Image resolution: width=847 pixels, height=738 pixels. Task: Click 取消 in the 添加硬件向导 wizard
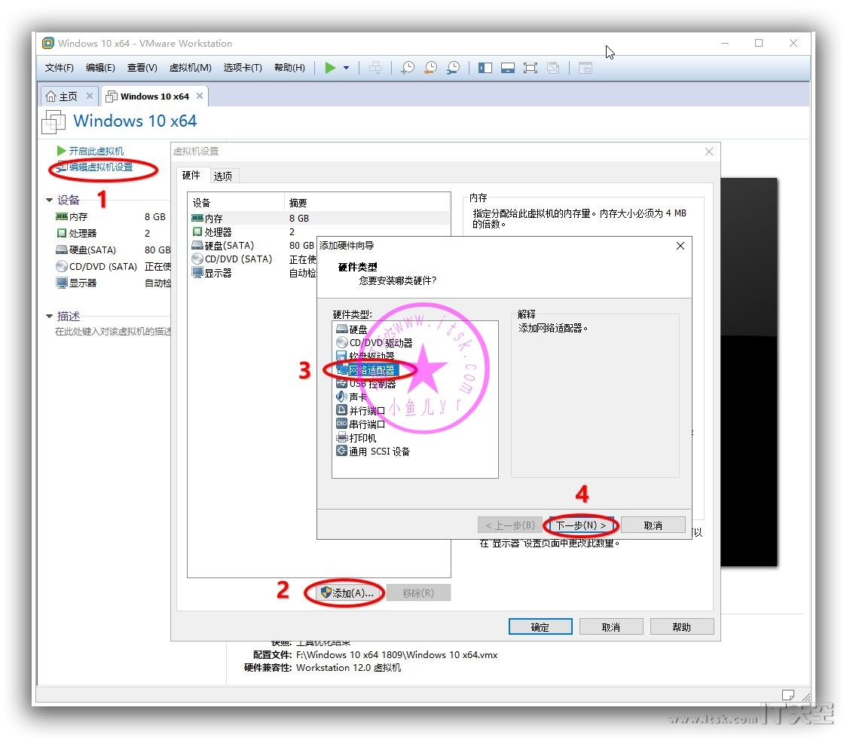(653, 525)
